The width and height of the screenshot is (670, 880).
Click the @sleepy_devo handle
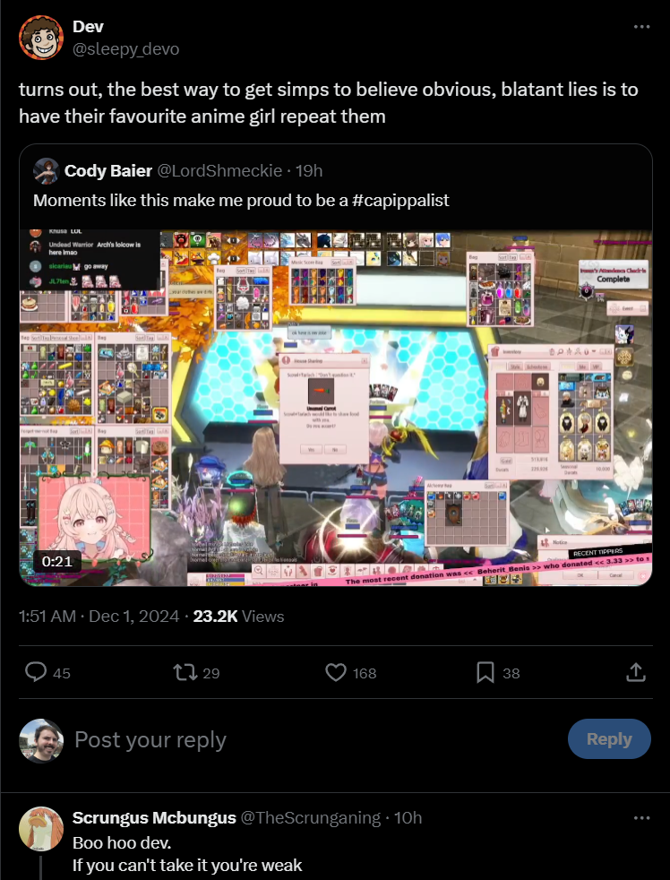click(125, 48)
